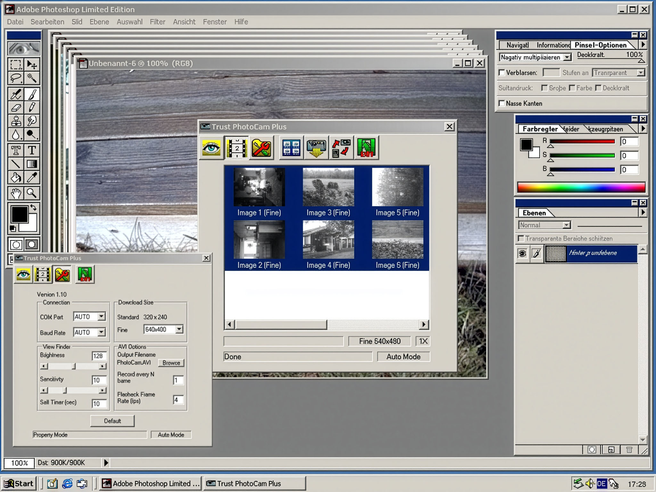Click the rainbow color spectrum bar
The width and height of the screenshot is (656, 492).
click(x=581, y=187)
